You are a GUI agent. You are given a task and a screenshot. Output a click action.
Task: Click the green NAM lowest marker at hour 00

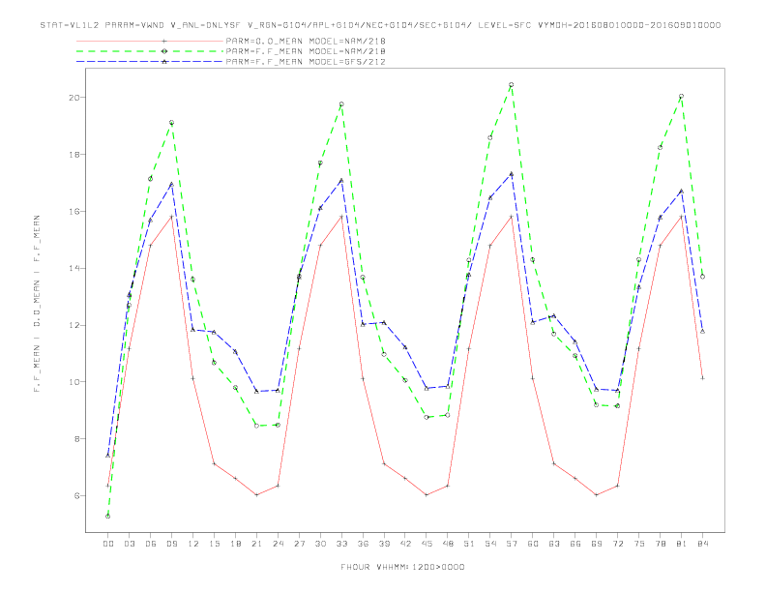point(108,517)
